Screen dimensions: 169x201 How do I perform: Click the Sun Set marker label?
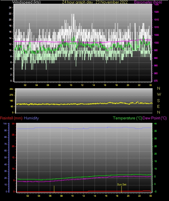(122, 184)
